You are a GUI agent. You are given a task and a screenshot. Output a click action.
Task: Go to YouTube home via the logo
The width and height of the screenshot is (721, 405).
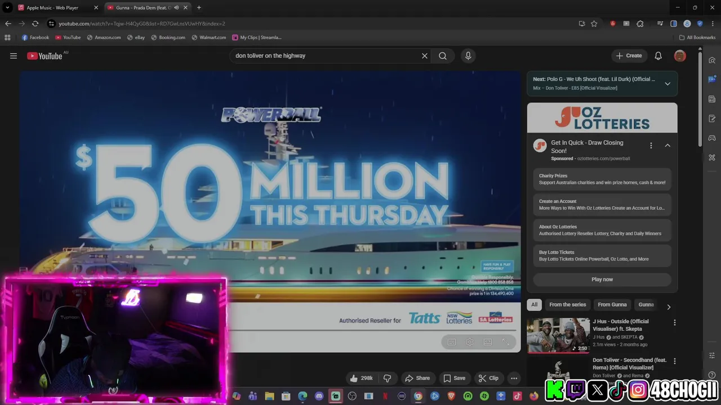click(x=44, y=56)
